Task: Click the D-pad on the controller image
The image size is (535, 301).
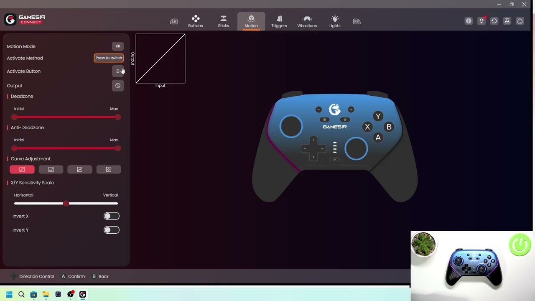Action: tap(313, 148)
